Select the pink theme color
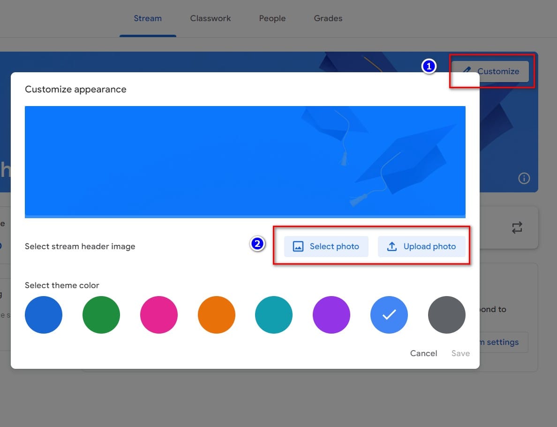Viewport: 557px width, 427px height. pyautogui.click(x=159, y=315)
